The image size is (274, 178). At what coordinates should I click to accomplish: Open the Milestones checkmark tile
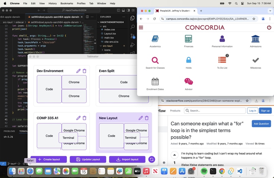point(256,63)
